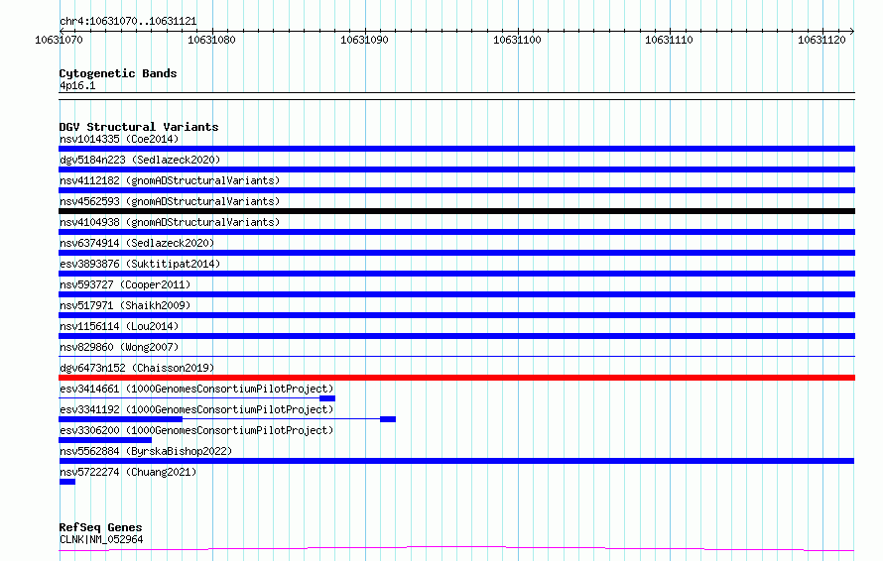Click the blue nsv1014335 variant bar
The image size is (883, 561).
coord(456,149)
